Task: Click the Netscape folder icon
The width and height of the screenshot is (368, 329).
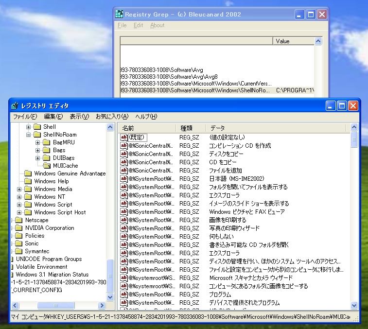Action: (18, 220)
